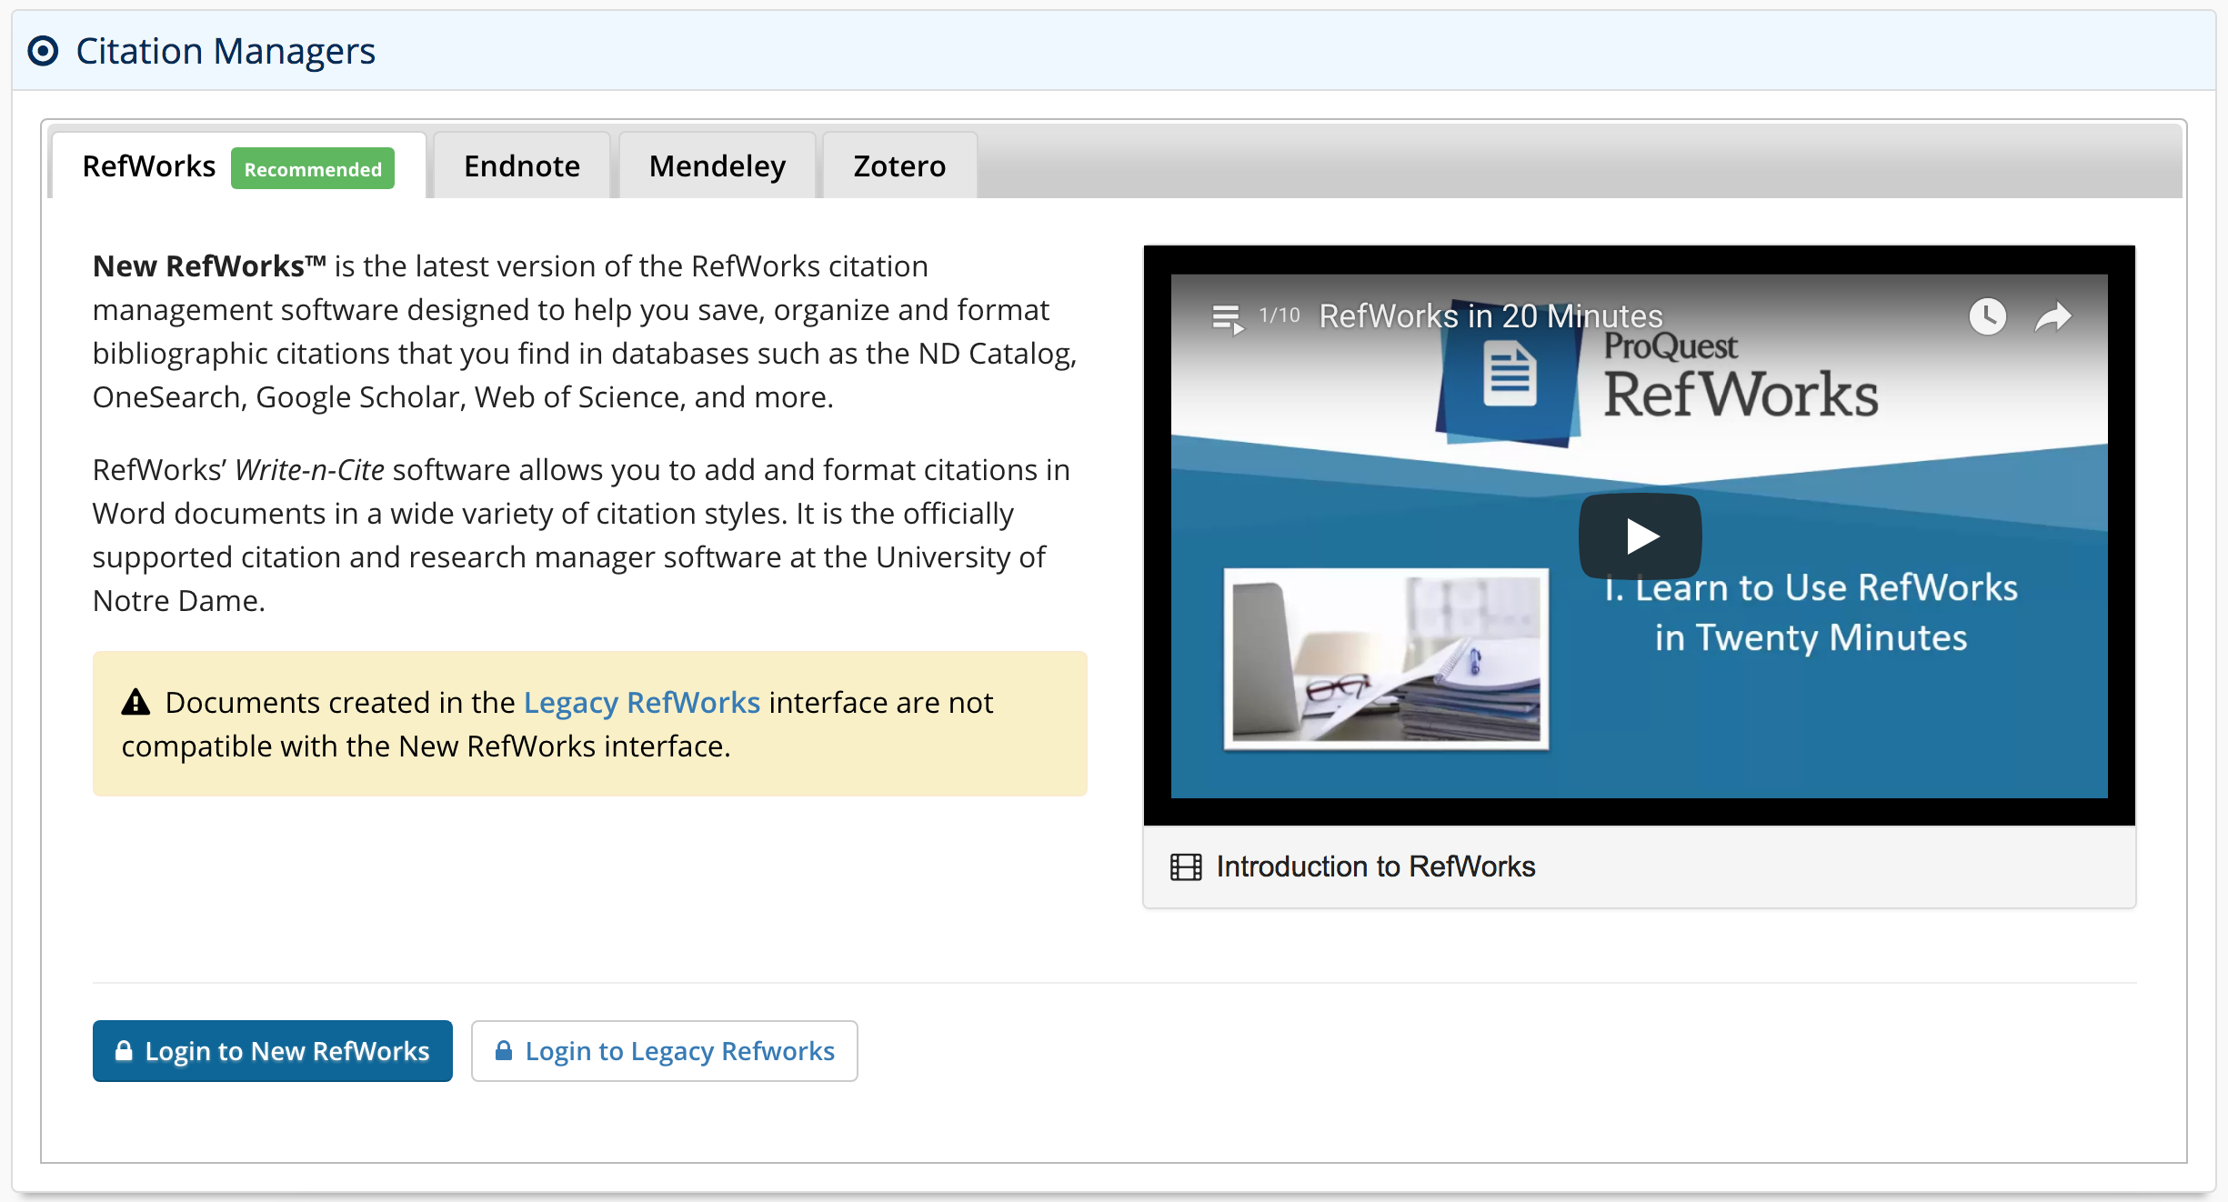Click the video share arrow icon

click(x=2052, y=316)
